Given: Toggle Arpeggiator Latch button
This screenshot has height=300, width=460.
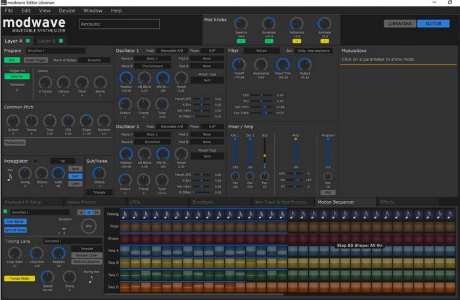Looking at the screenshot, I should click(76, 184).
